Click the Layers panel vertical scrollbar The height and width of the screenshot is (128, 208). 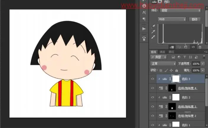207,92
